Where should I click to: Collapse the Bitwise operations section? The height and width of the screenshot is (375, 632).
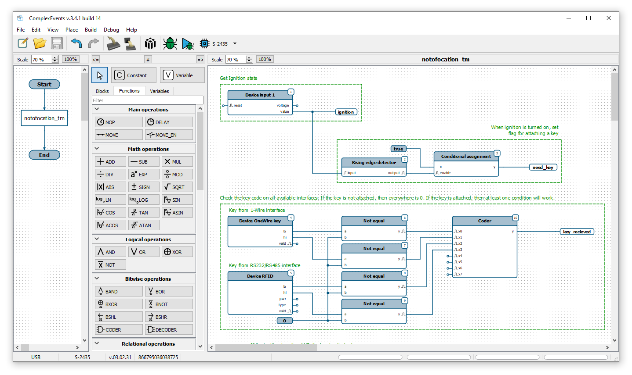pos(97,279)
